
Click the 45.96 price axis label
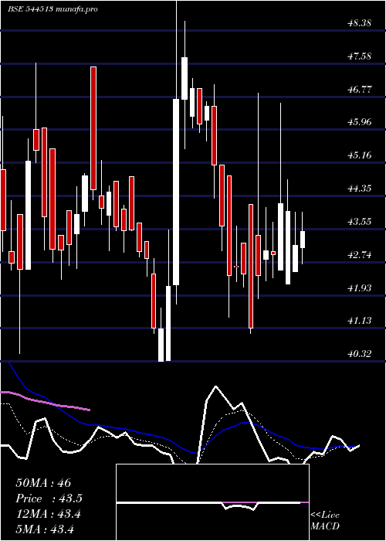pos(360,122)
